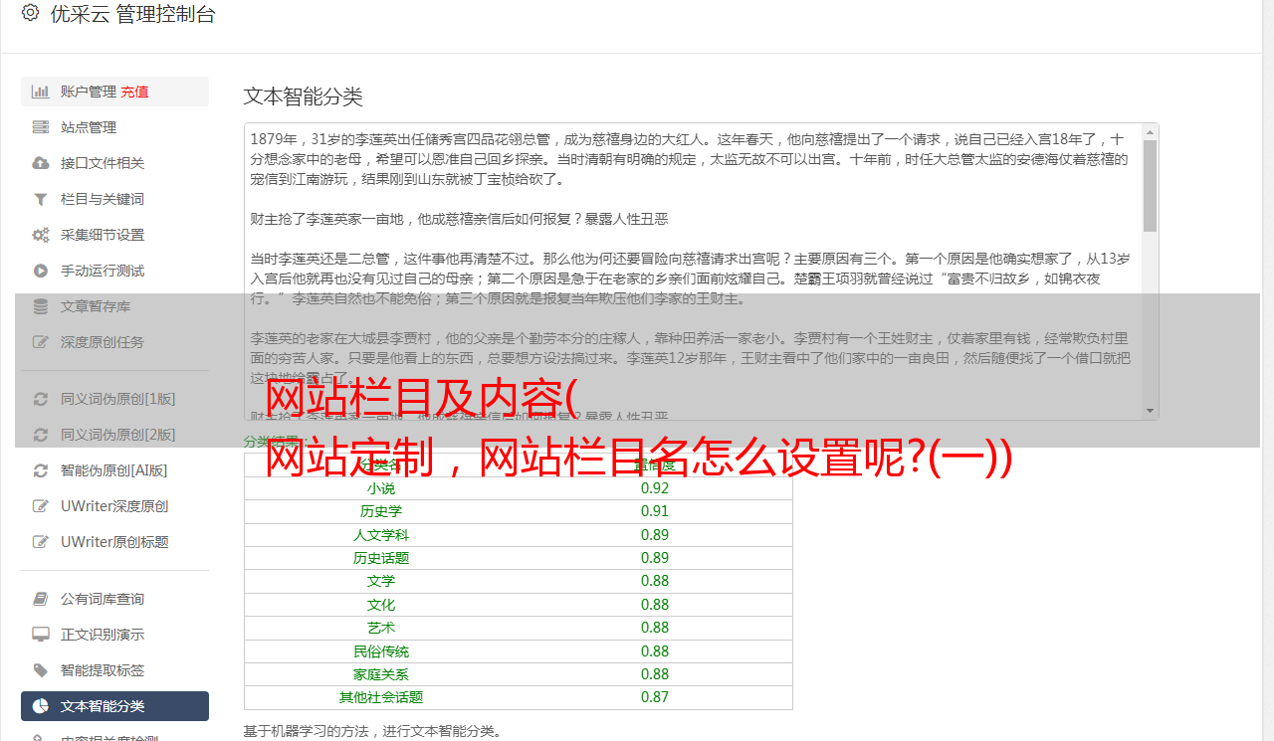The image size is (1274, 741).
Task: Click the text area scrollbar down arrow
Action: point(1150,411)
